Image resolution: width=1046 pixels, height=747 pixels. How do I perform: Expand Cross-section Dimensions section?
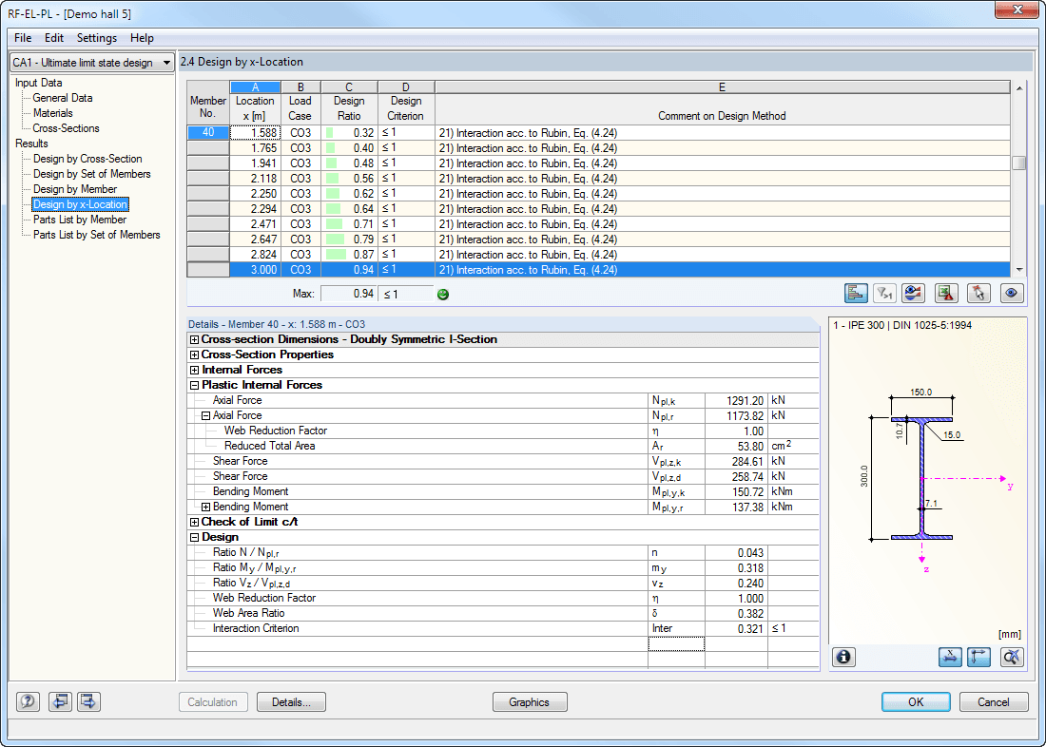click(x=194, y=339)
